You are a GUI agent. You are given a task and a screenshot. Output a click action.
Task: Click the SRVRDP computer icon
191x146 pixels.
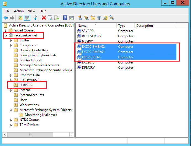point(79,31)
